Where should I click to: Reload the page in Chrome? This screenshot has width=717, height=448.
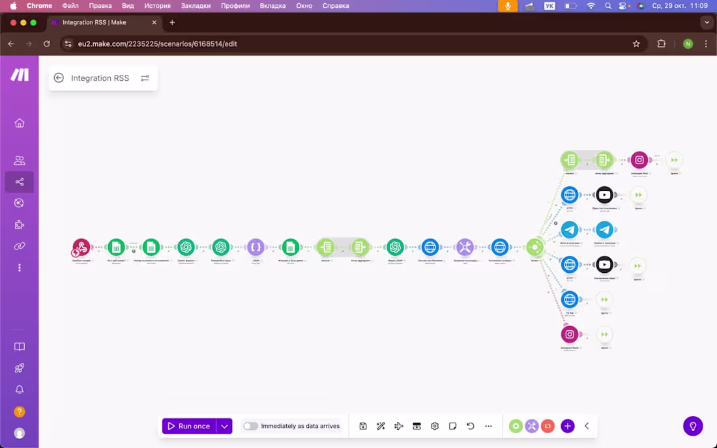point(47,44)
